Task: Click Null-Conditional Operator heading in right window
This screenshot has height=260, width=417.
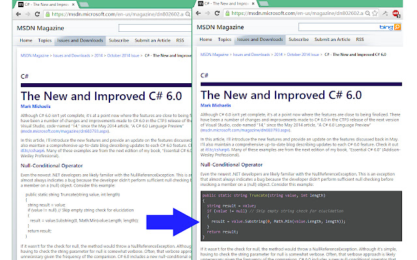Action: (231, 164)
